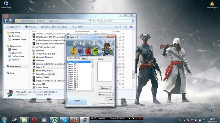Open address bar history dropdown
Image resolution: width=220 pixels, height=123 pixels.
(x=89, y=21)
